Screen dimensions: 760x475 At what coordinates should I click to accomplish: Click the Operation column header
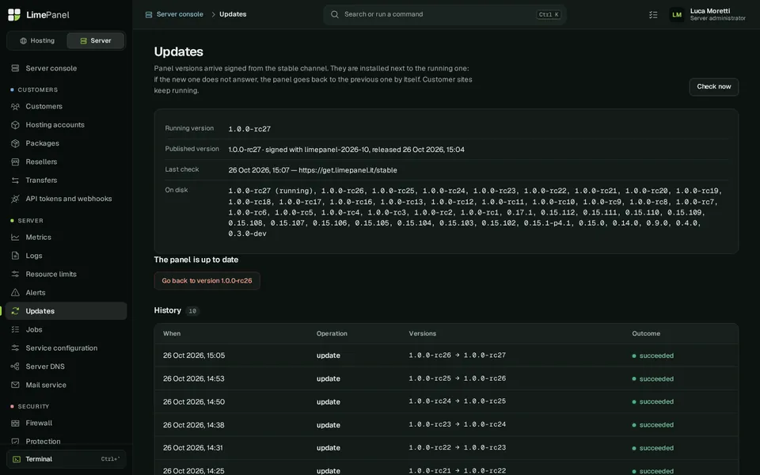point(332,333)
